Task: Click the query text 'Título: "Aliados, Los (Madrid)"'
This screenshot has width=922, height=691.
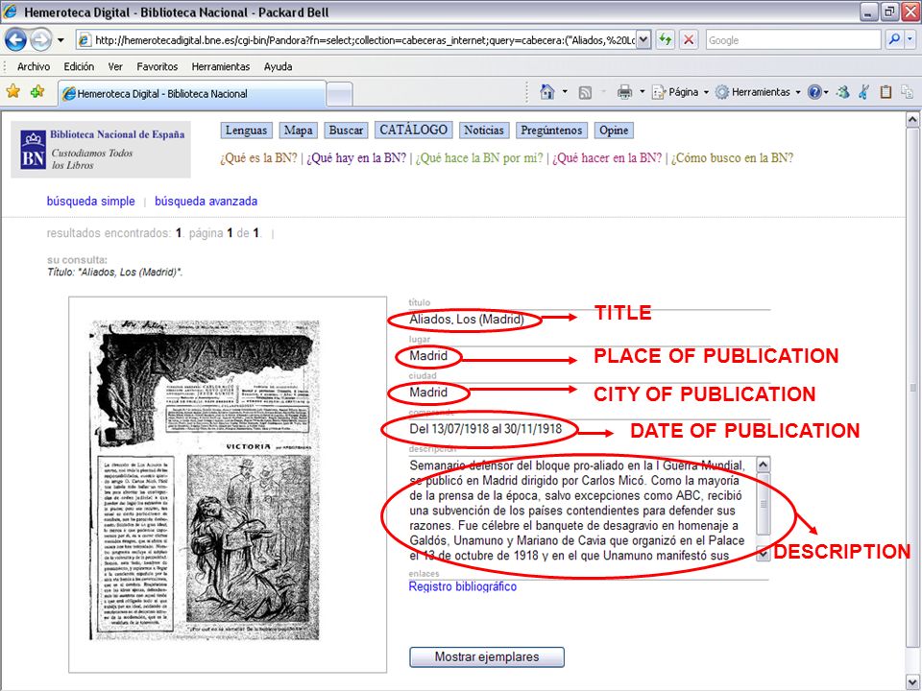Action: coord(114,272)
